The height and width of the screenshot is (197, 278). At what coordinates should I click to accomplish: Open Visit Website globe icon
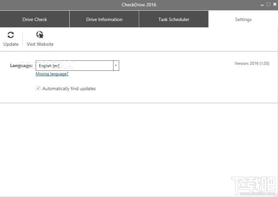[40, 35]
